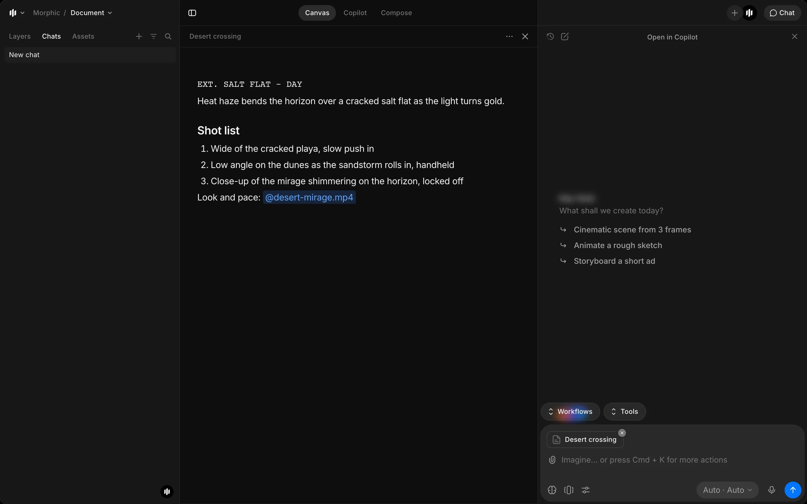Click Open in Copilot link
807x504 pixels.
672,37
